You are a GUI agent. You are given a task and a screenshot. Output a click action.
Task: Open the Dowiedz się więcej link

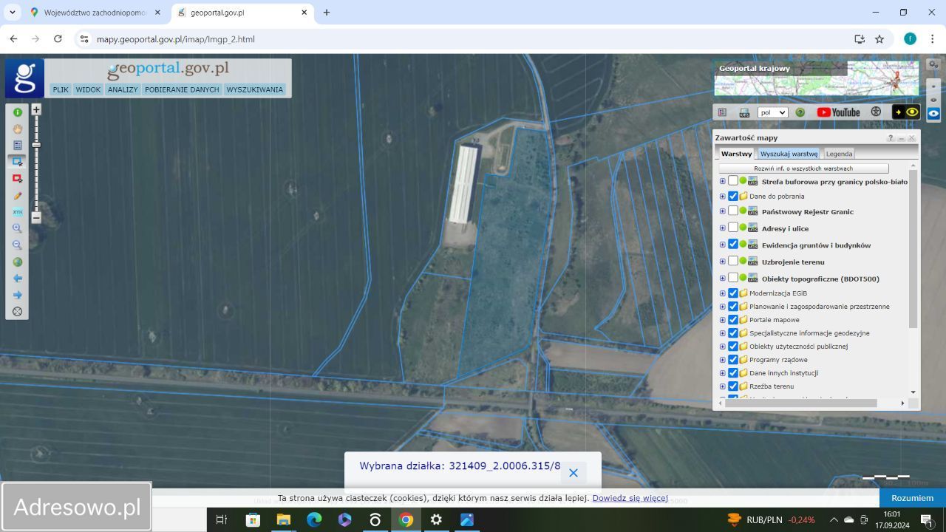point(630,498)
